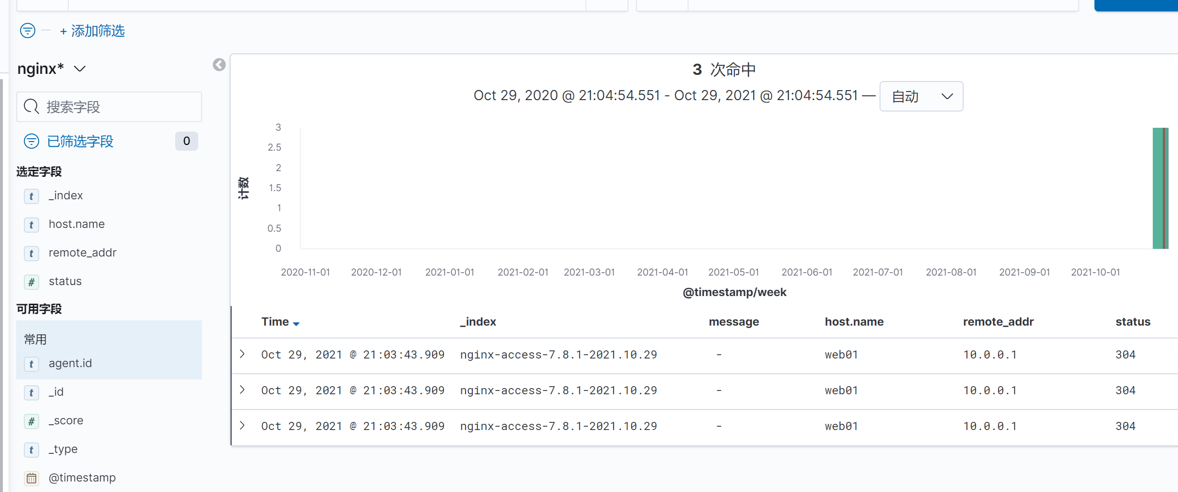
Task: Click the 添加筛选 add filter link
Action: pyautogui.click(x=92, y=31)
